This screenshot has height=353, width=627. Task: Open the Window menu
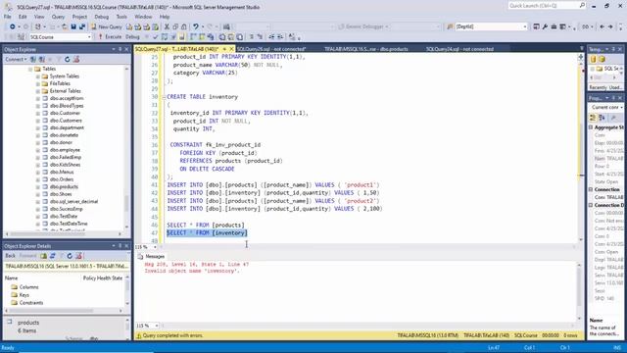click(x=143, y=17)
